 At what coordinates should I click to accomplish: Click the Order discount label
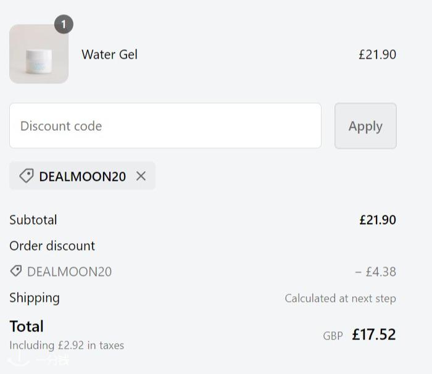pyautogui.click(x=52, y=246)
